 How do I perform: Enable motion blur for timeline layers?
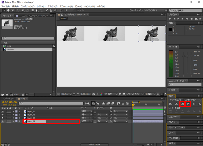(x=113, y=103)
